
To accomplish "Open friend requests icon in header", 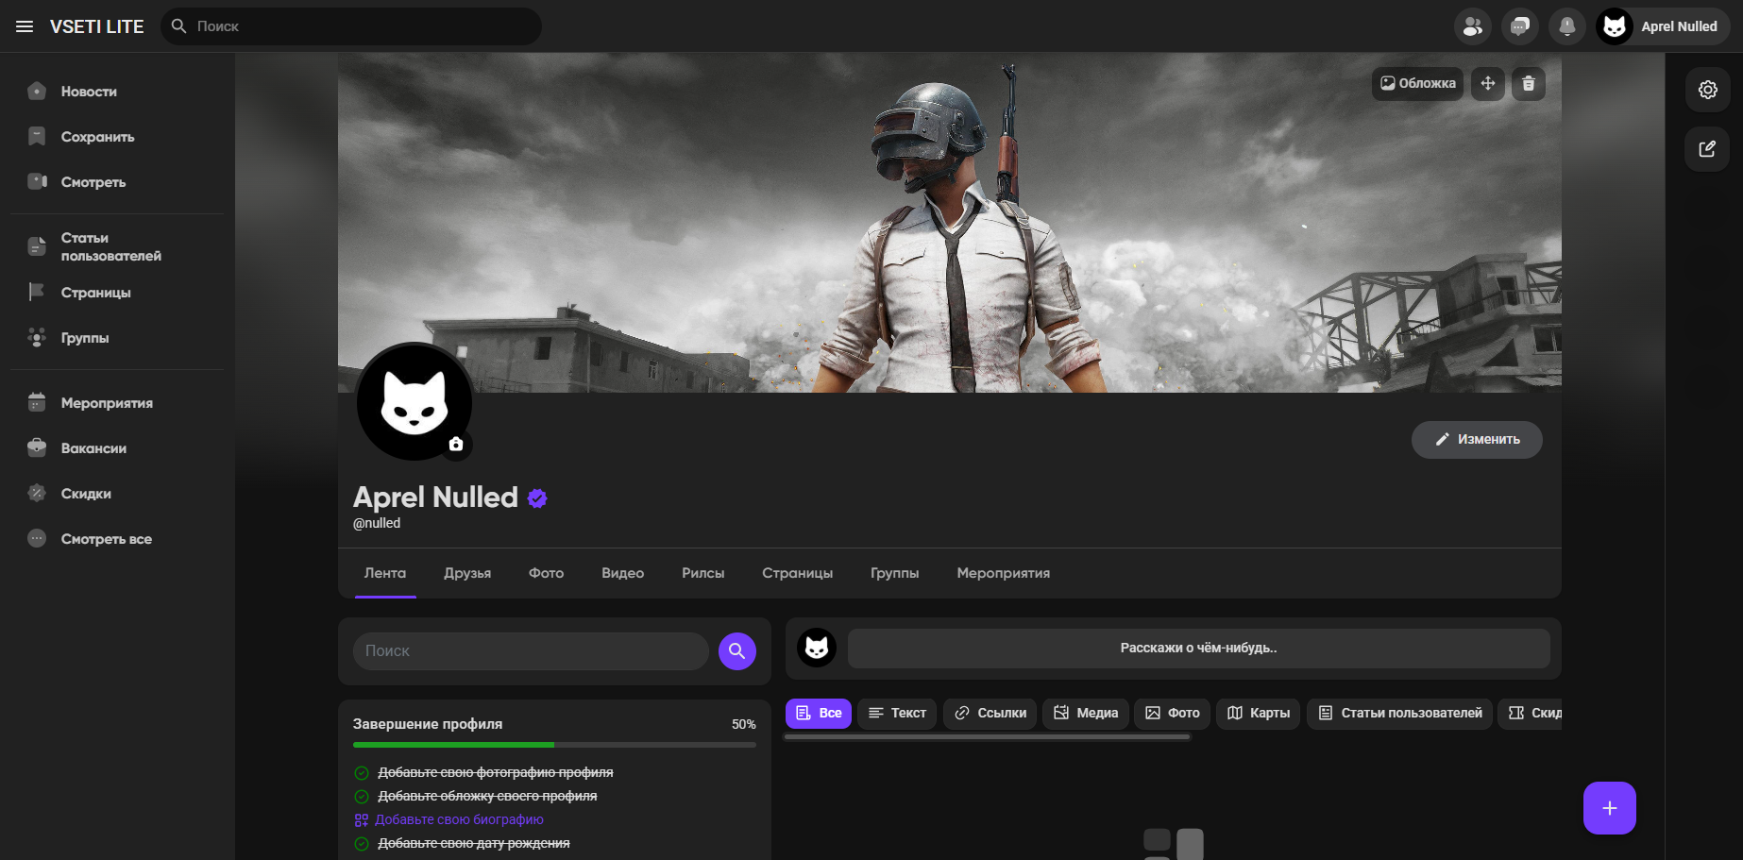I will [x=1472, y=26].
